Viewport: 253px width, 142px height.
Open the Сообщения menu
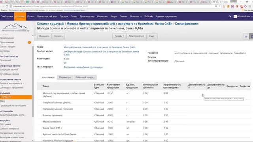tap(7, 17)
